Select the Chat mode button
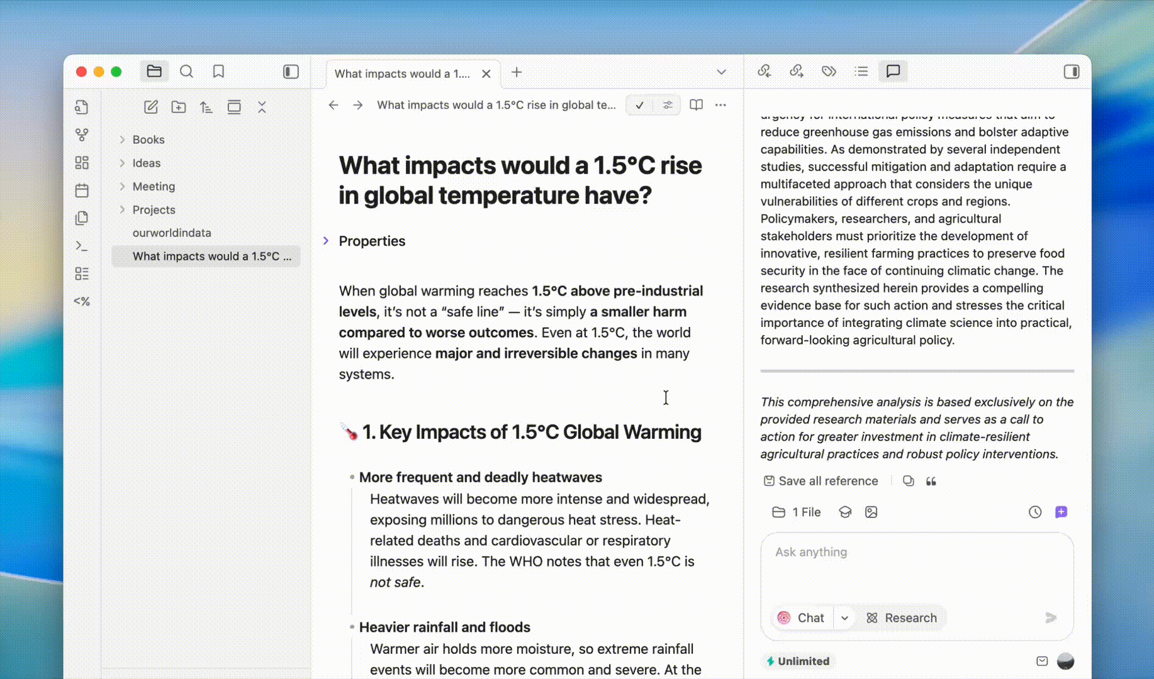 (802, 618)
